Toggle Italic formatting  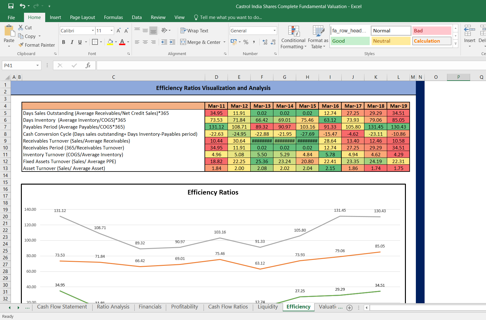click(72, 42)
